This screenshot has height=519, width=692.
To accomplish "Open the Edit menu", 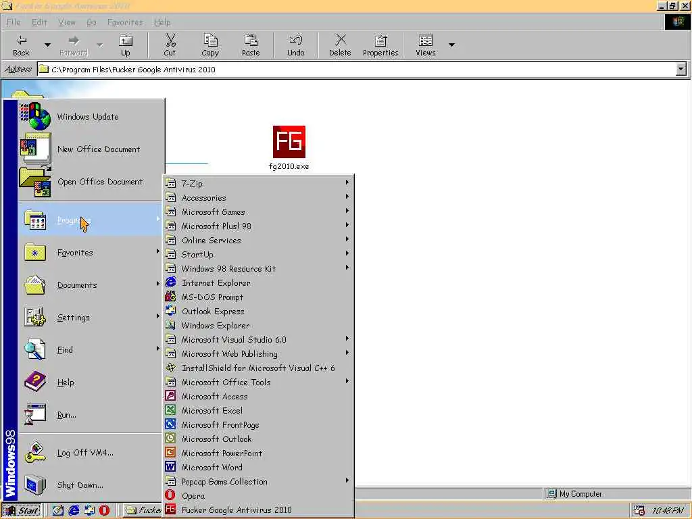I will pos(39,22).
